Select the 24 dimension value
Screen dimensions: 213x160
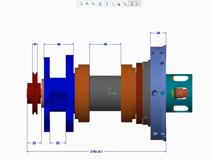pyautogui.click(x=158, y=33)
